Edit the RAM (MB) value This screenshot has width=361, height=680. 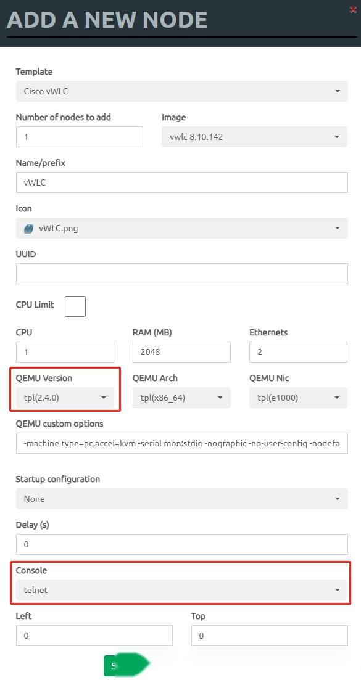181,351
